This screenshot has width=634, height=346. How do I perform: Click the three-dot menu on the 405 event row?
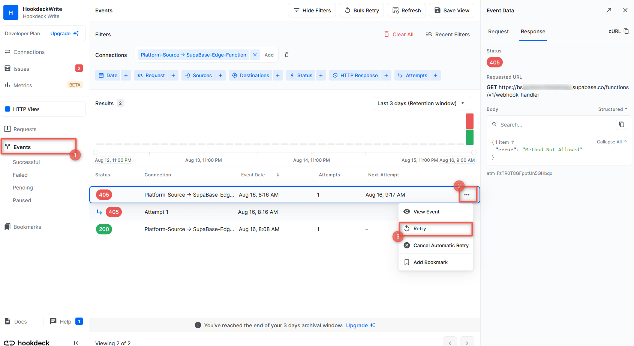coord(466,195)
